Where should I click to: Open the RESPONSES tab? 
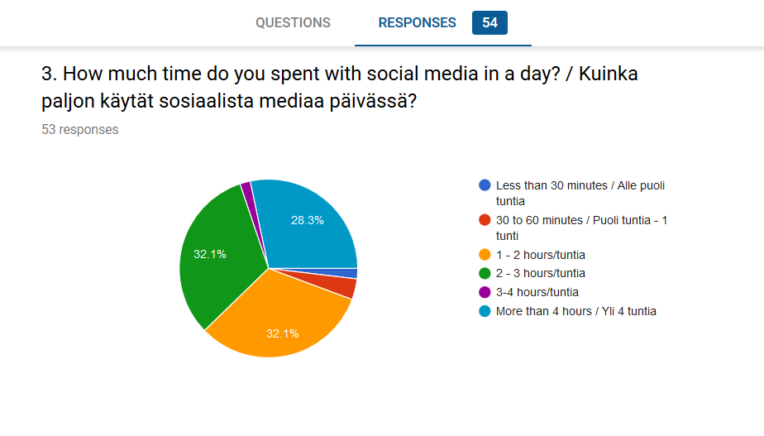pos(417,22)
